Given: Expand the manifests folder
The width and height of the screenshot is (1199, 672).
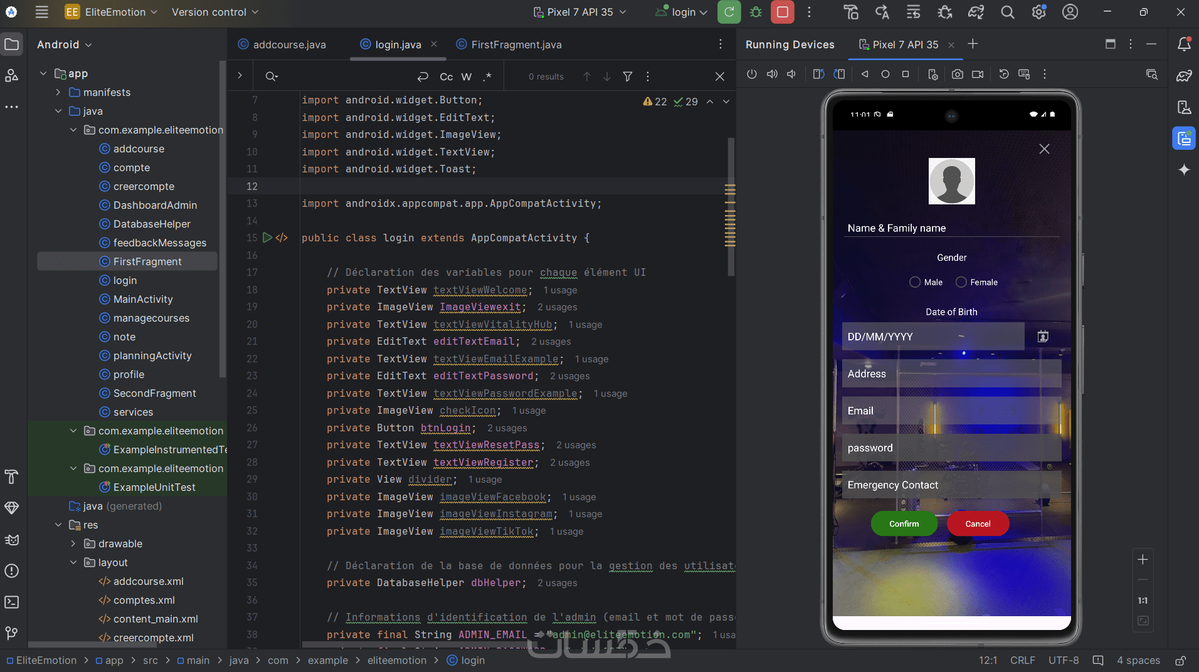Looking at the screenshot, I should [x=58, y=92].
